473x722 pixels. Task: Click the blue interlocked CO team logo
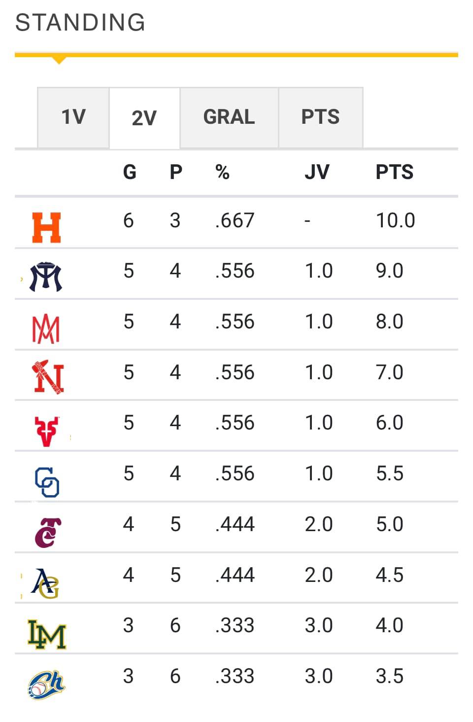point(47,482)
